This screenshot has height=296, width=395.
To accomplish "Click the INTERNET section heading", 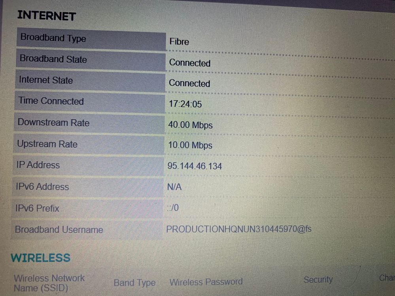I will tap(46, 16).
